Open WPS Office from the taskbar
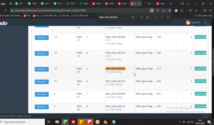214x125 pixels. click(73, 122)
